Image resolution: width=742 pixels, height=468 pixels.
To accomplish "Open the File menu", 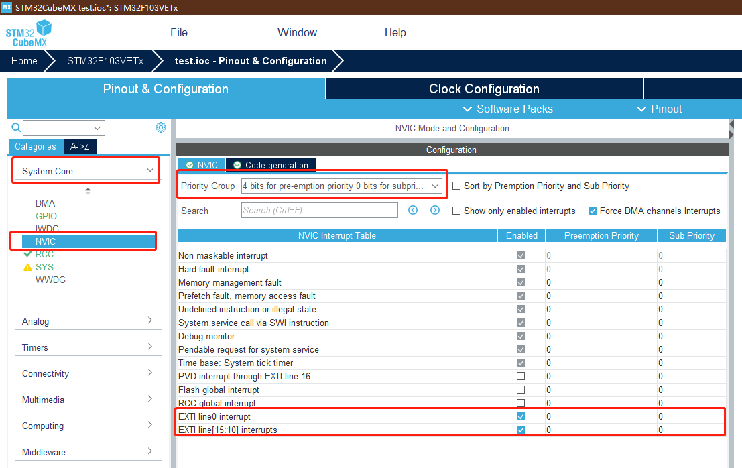I will click(x=179, y=32).
